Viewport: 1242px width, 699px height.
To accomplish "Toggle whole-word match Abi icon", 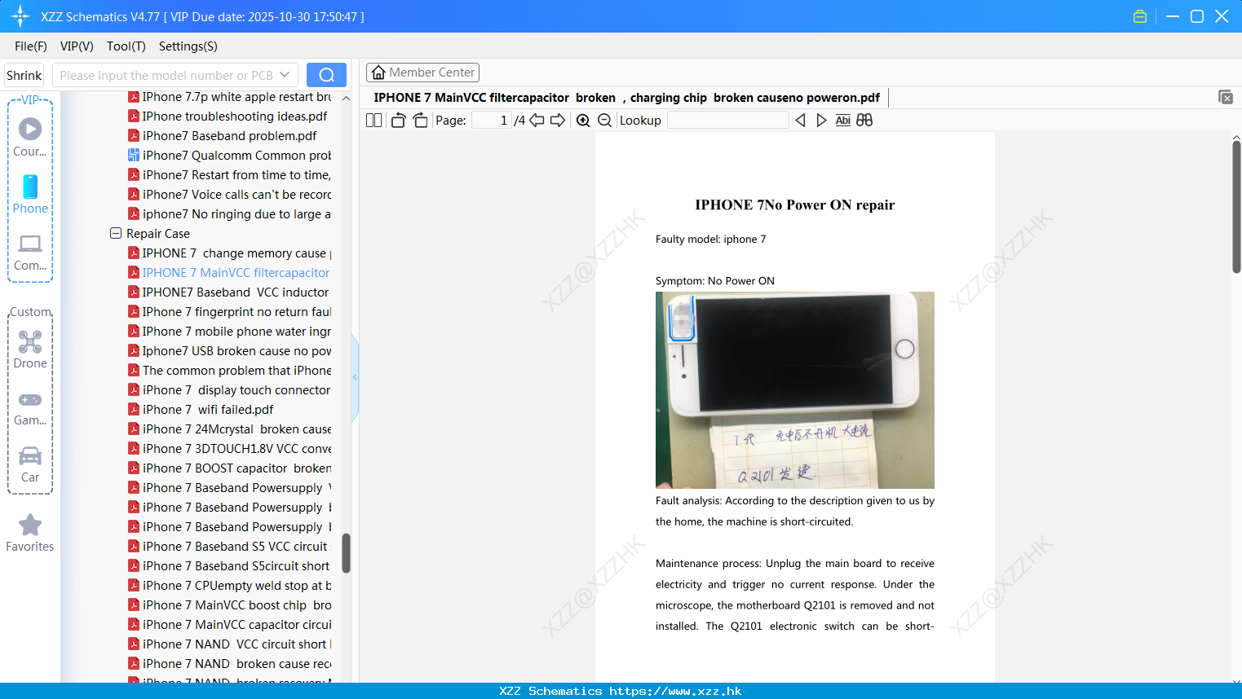I will (x=842, y=121).
